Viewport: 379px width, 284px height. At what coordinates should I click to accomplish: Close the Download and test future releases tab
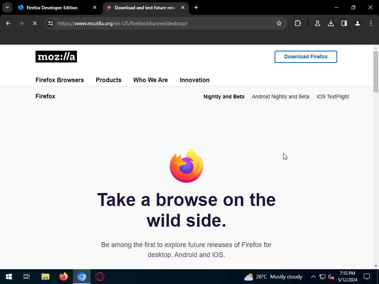click(183, 7)
